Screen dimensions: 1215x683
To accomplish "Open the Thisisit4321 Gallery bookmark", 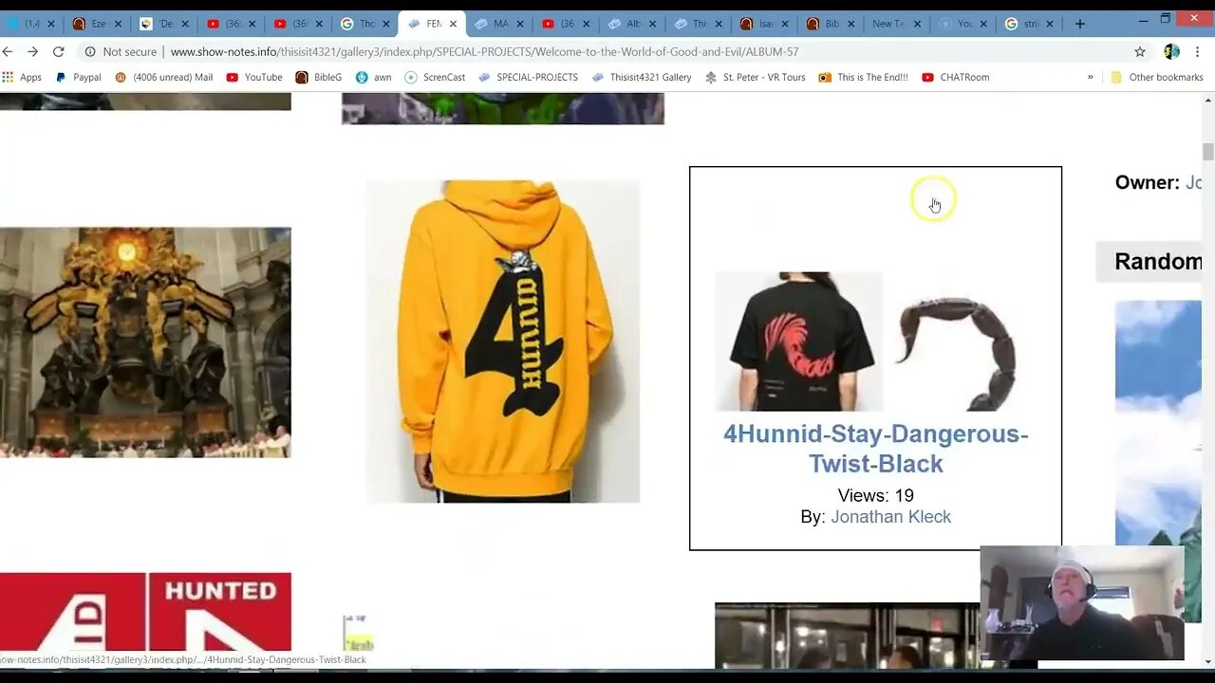I will pos(642,77).
